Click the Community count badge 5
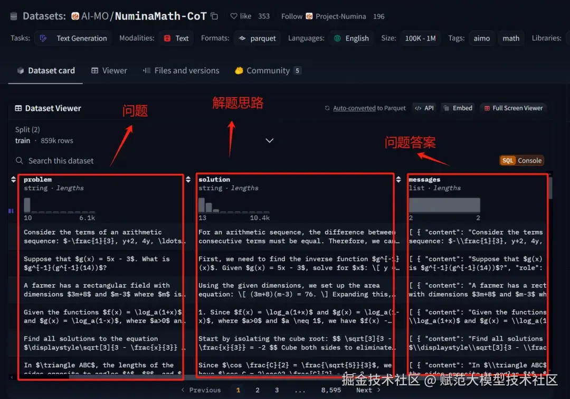Screen dimensions: 570x399 (x=297, y=71)
